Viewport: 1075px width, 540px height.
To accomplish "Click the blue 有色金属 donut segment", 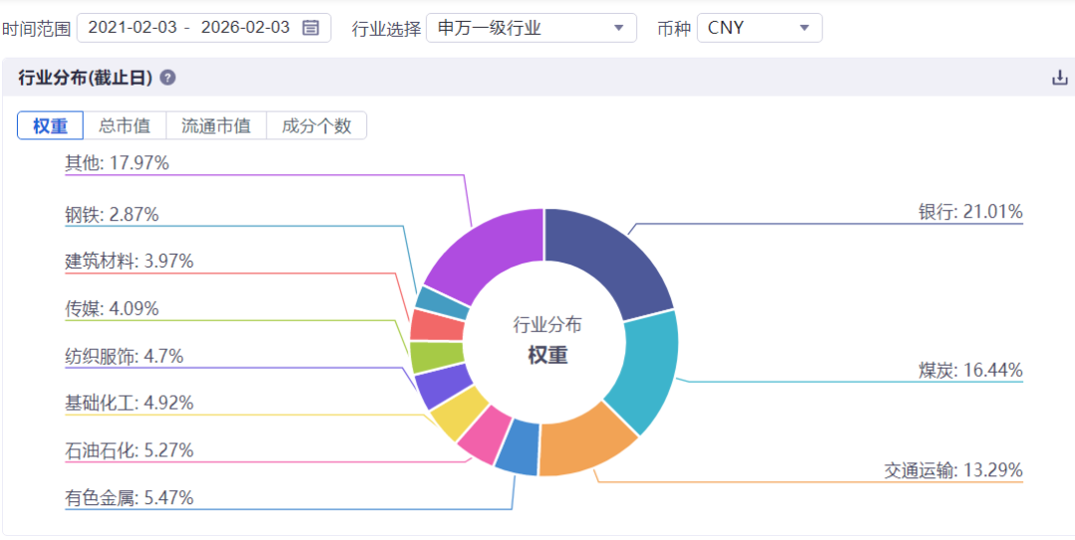I will pos(518,449).
